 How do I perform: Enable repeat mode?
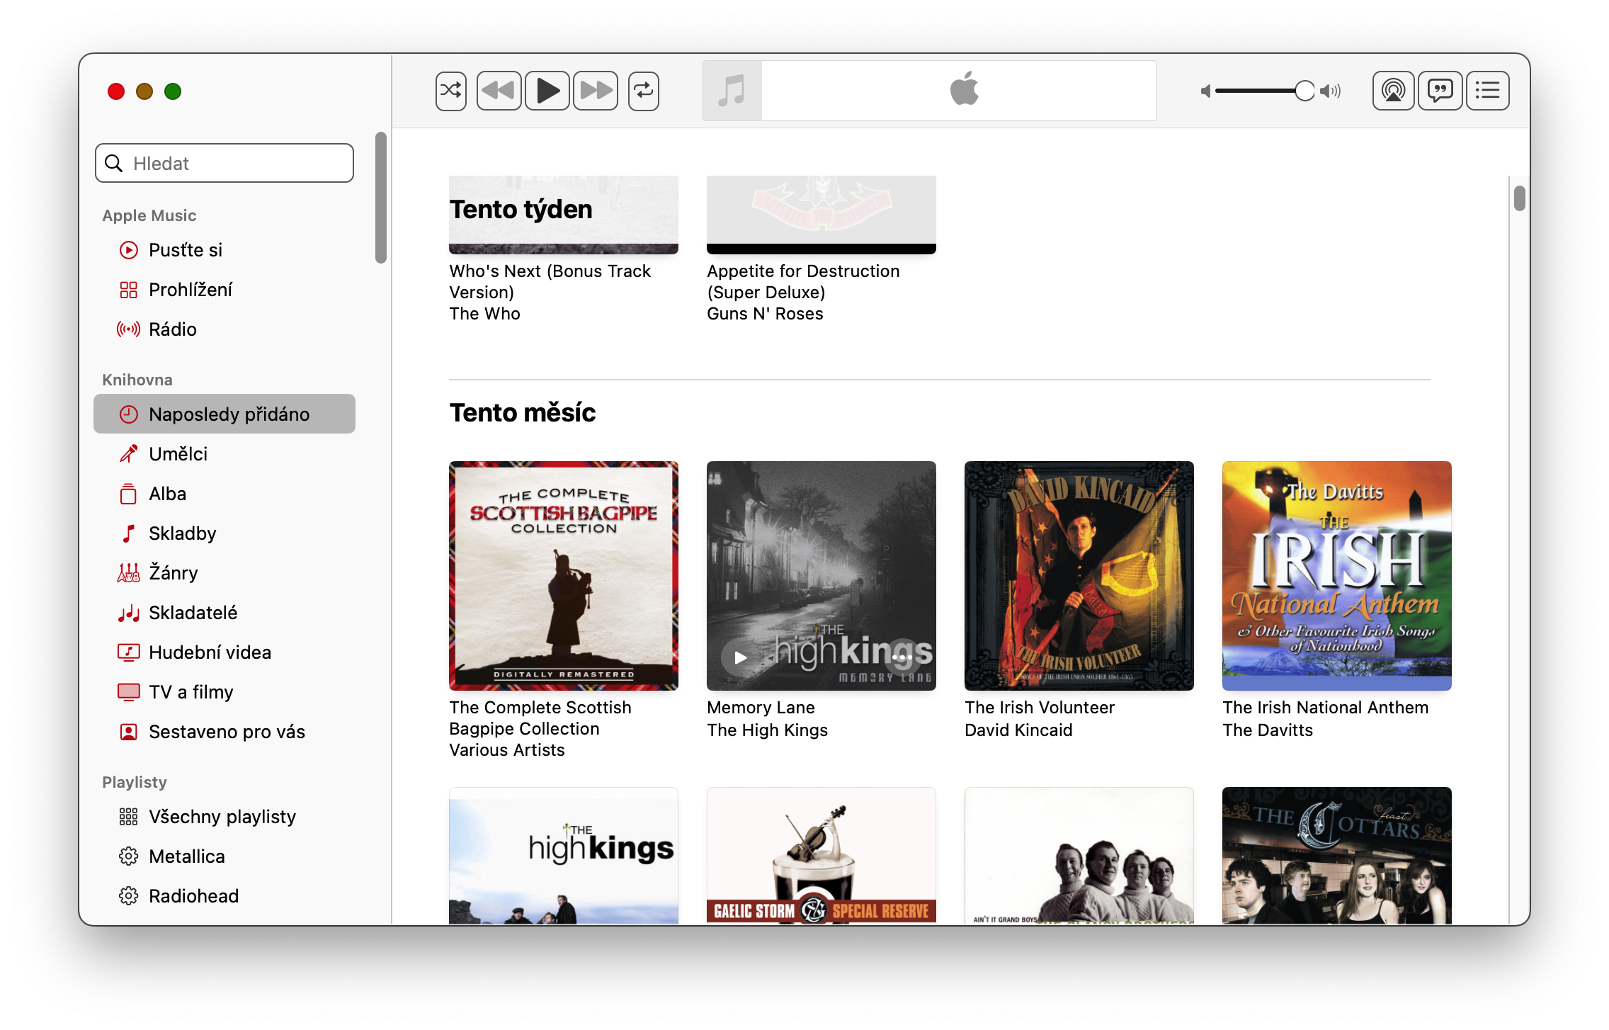point(644,90)
